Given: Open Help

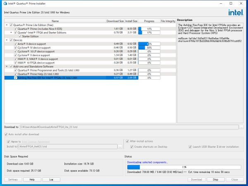Looking at the screenshot, I should point(32,179).
